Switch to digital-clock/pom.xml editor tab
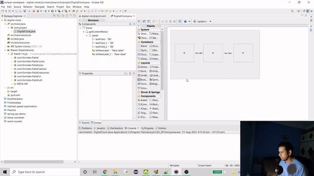314x176 pixels. pyautogui.click(x=92, y=16)
